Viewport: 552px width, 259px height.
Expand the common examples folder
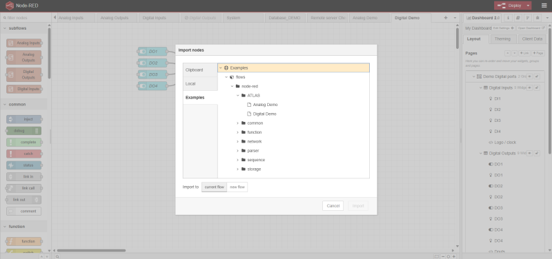click(x=237, y=123)
